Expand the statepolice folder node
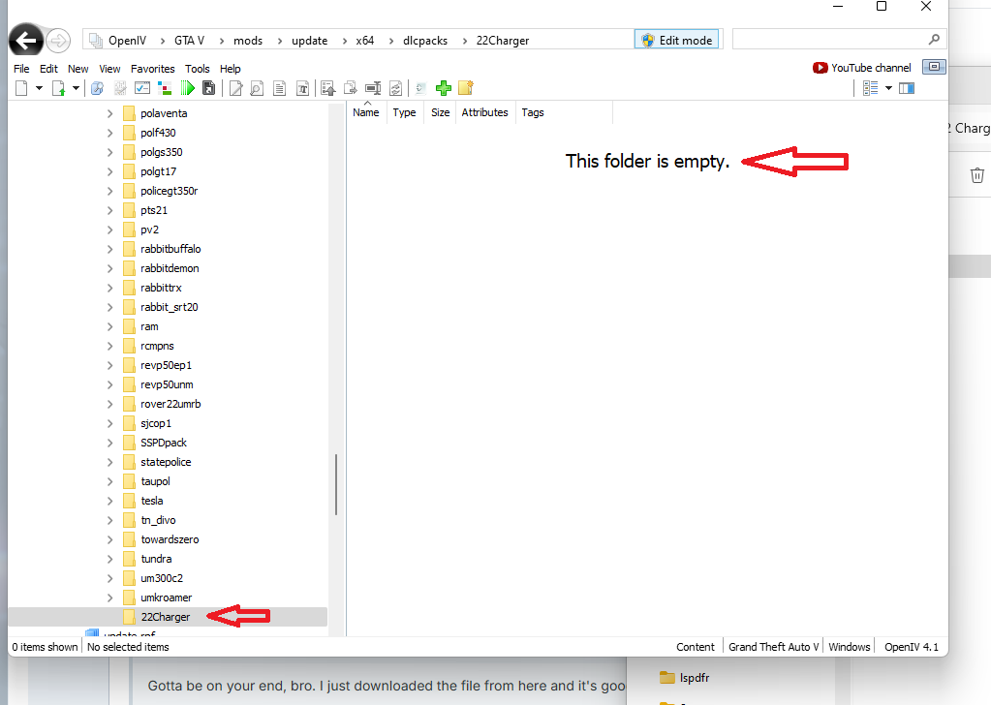This screenshot has height=705, width=991. pyautogui.click(x=110, y=463)
